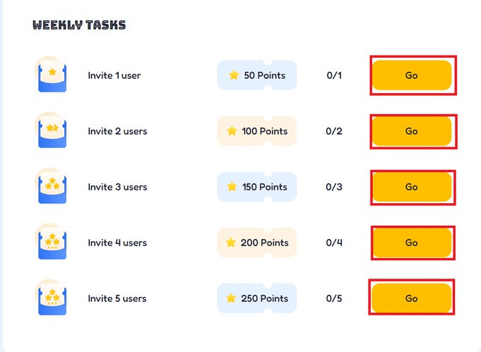481x352 pixels.
Task: Click the four-star icon beside Invite 4 users
Action: pos(52,242)
